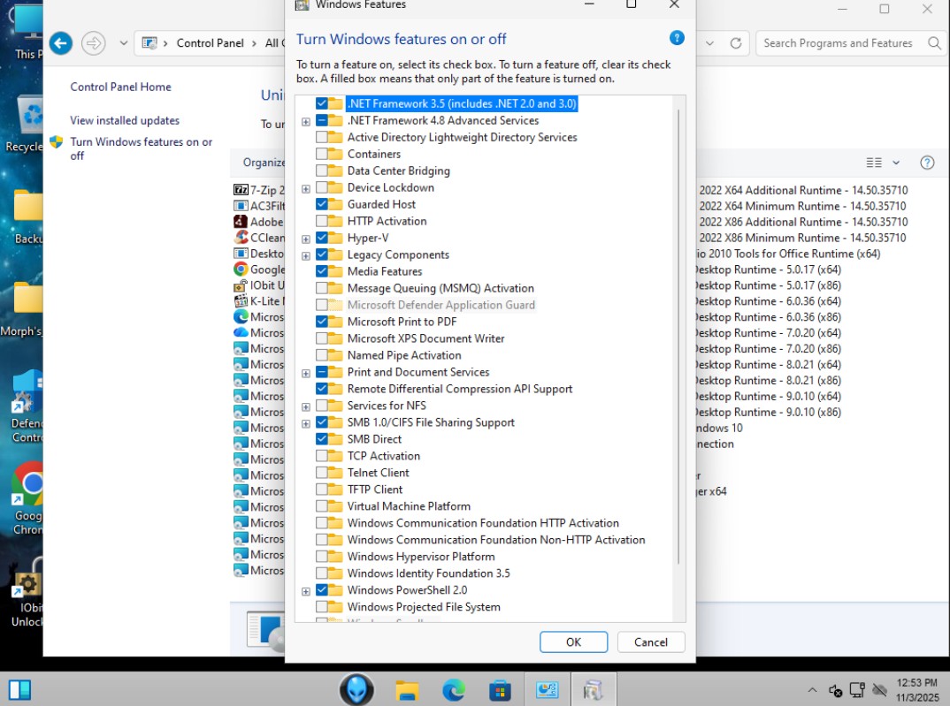Open view options dropdown arrow
This screenshot has width=950, height=706.
(x=896, y=162)
